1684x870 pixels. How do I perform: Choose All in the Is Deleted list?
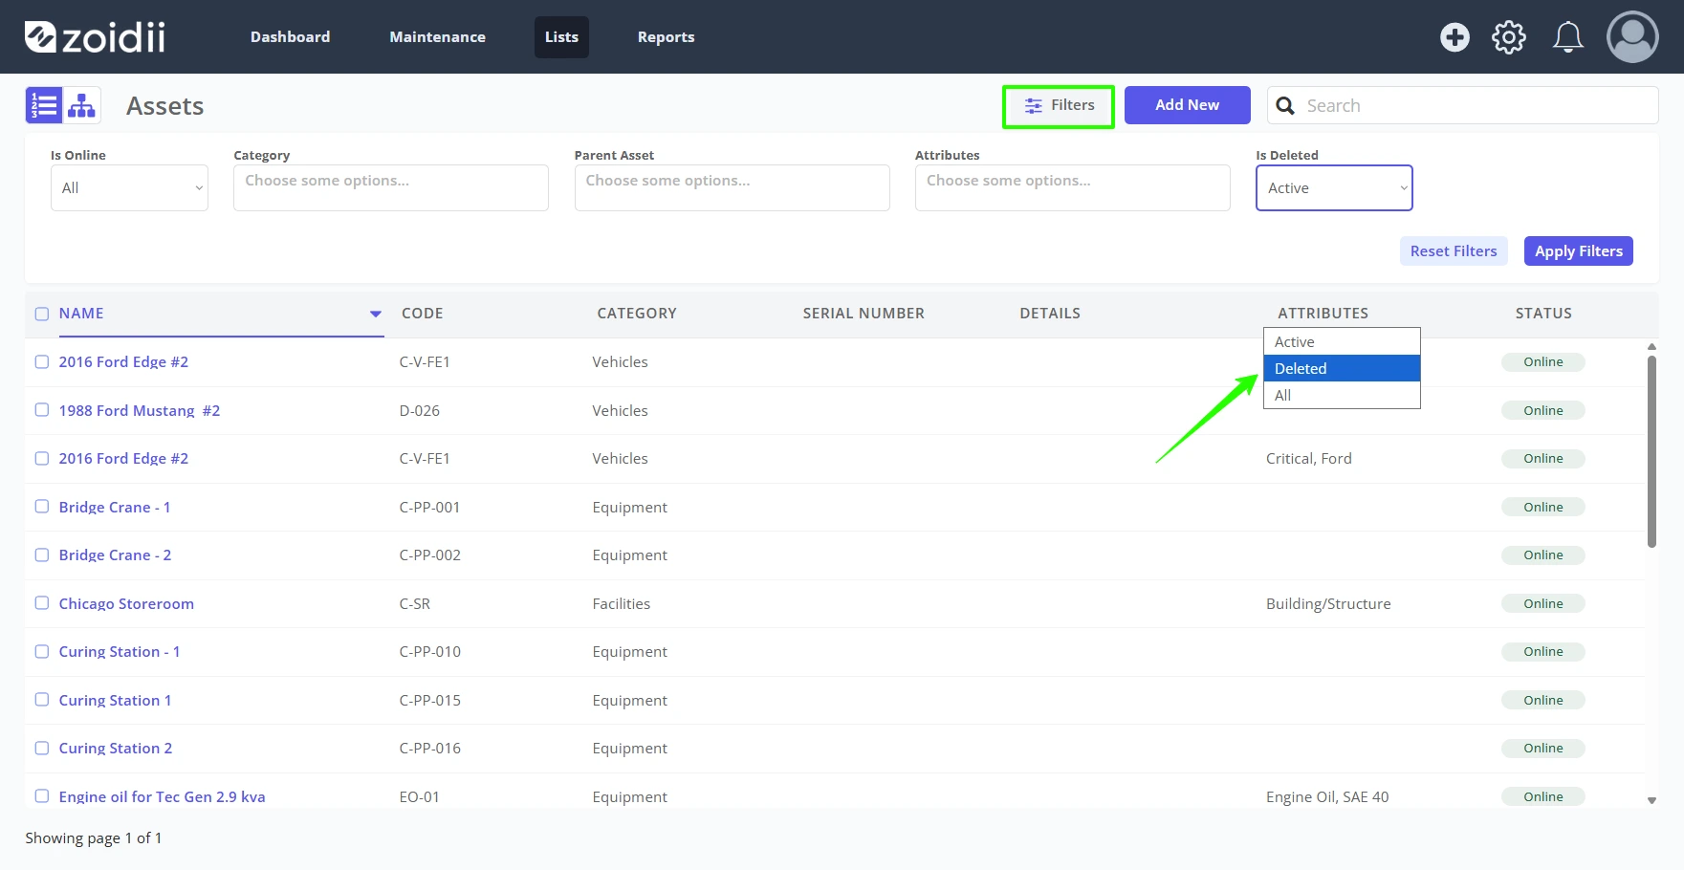pyautogui.click(x=1342, y=395)
